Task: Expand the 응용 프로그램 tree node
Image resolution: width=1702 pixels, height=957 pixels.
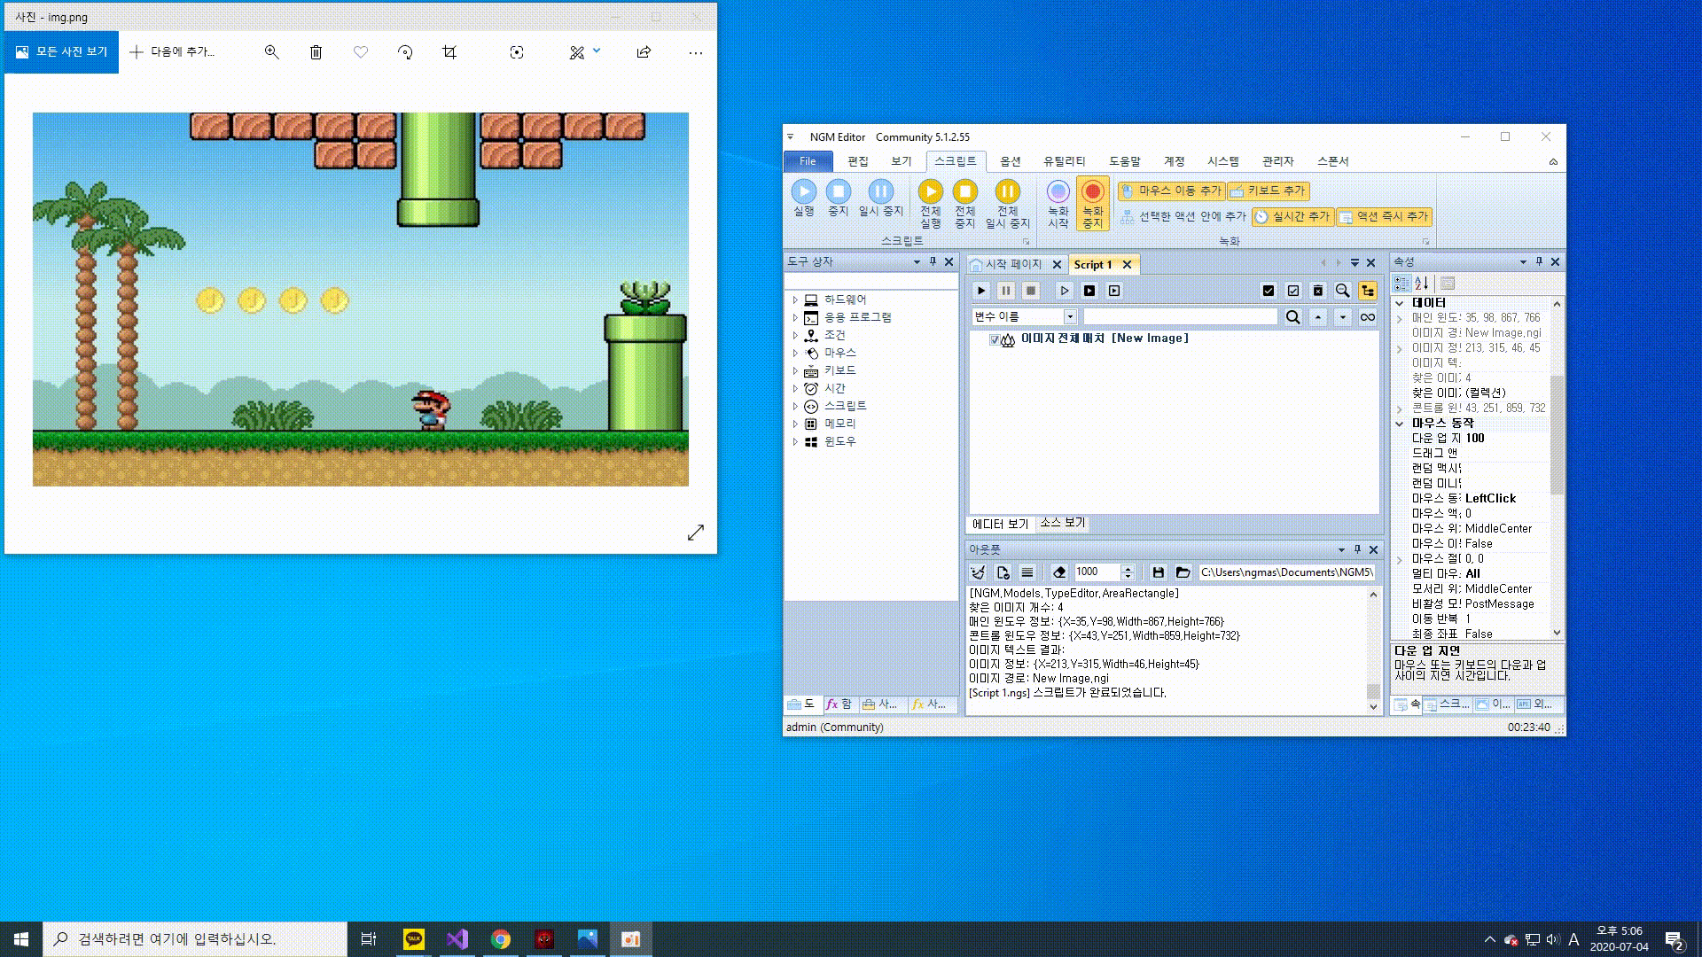Action: (x=795, y=318)
